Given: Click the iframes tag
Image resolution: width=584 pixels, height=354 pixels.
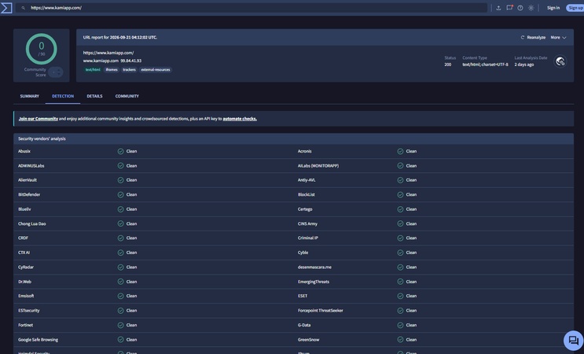Looking at the screenshot, I should click(112, 70).
